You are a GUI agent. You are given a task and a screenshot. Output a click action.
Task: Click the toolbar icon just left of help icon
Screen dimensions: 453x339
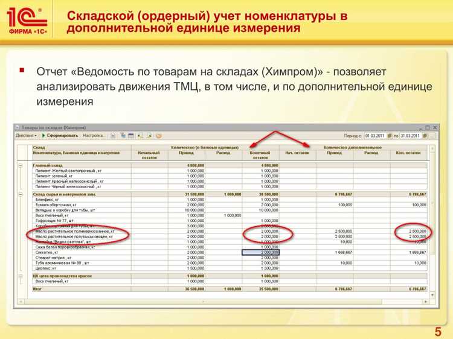(149, 136)
